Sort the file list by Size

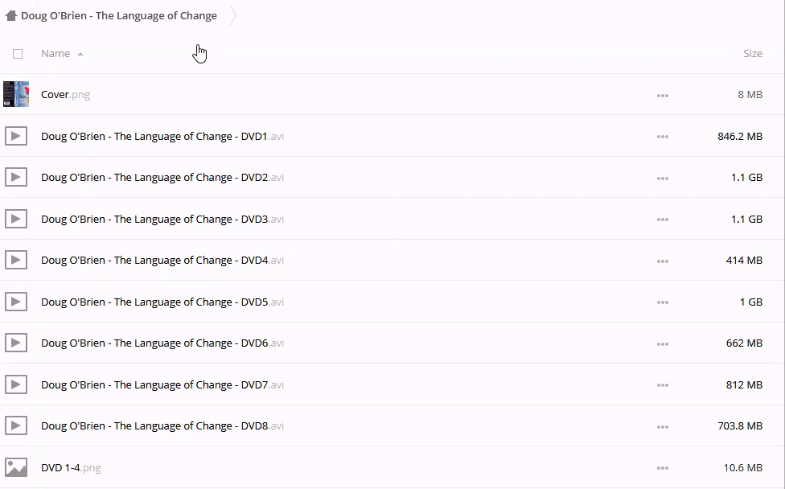point(752,54)
